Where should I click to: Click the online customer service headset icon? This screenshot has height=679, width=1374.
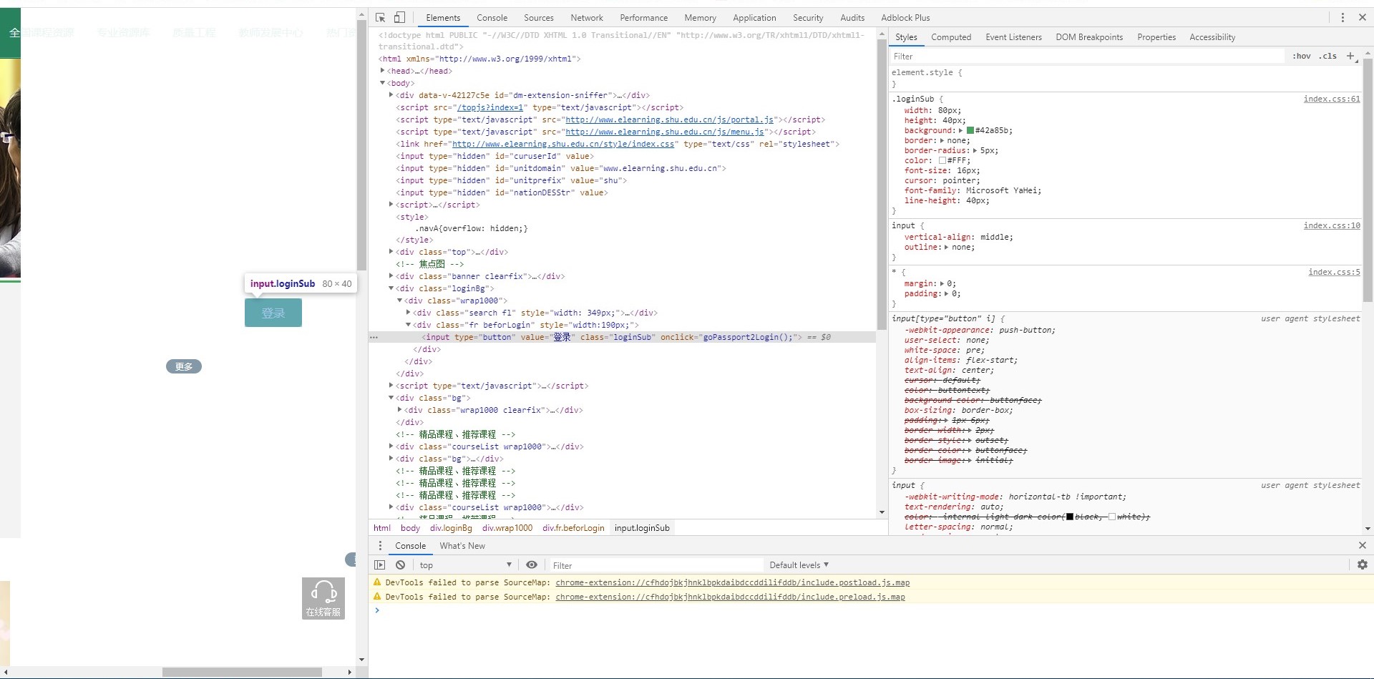(x=323, y=598)
